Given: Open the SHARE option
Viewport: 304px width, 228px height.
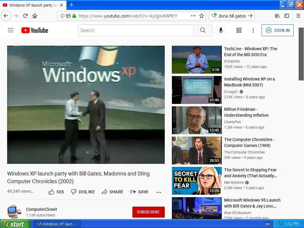Looking at the screenshot, I should coord(113,192).
